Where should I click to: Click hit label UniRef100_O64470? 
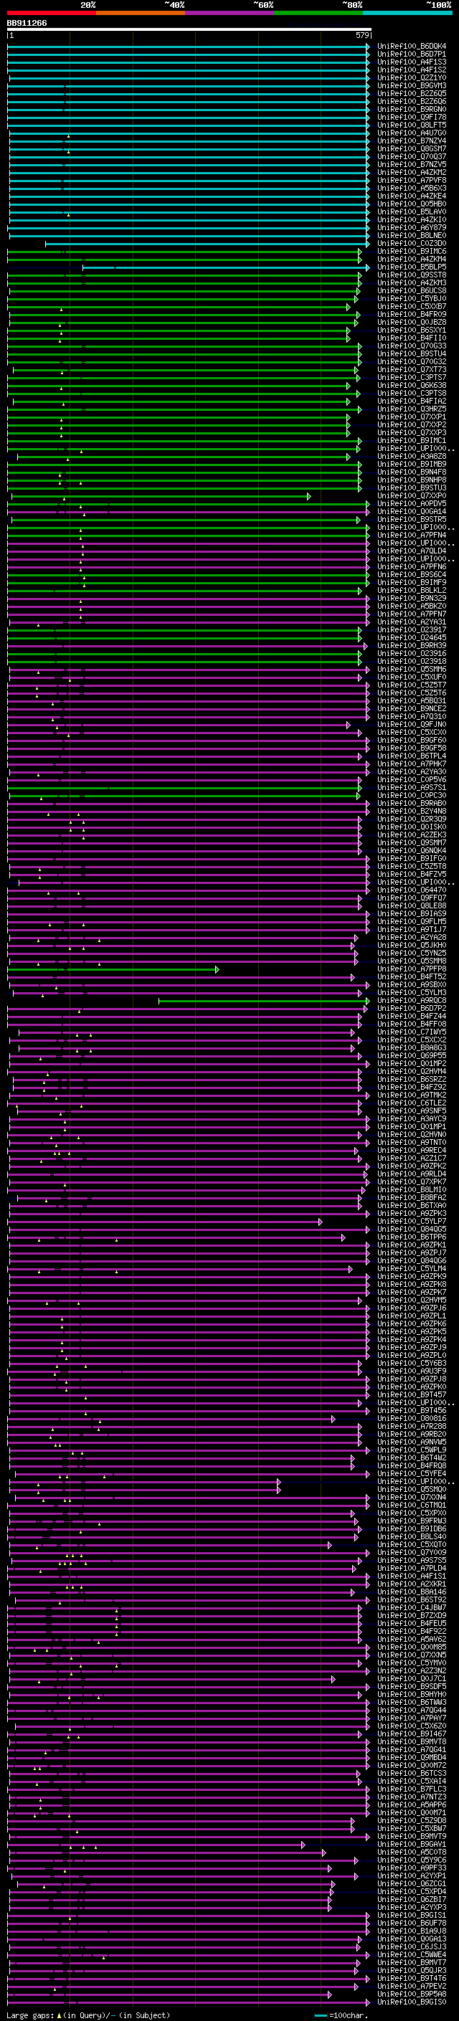[412, 890]
